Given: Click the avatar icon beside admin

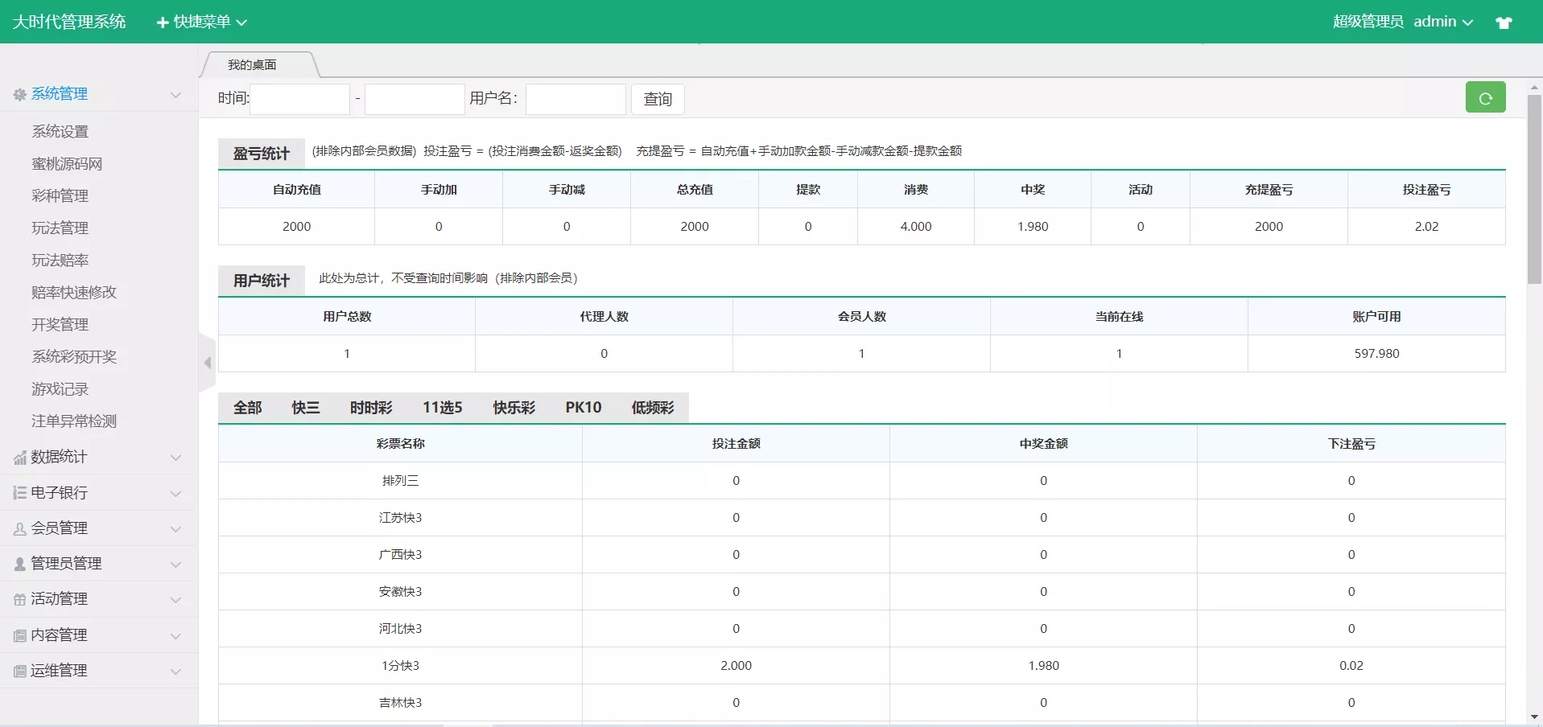Looking at the screenshot, I should 1504,21.
